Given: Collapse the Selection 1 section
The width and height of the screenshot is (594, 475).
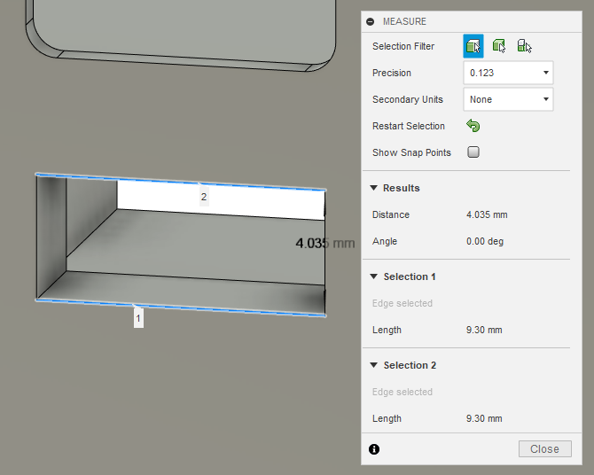Looking at the screenshot, I should click(x=373, y=276).
